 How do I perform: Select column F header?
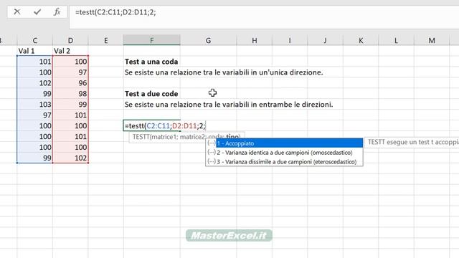[x=151, y=40]
